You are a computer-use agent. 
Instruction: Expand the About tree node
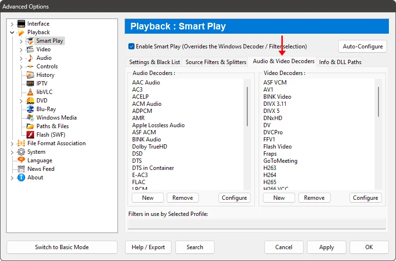point(12,178)
